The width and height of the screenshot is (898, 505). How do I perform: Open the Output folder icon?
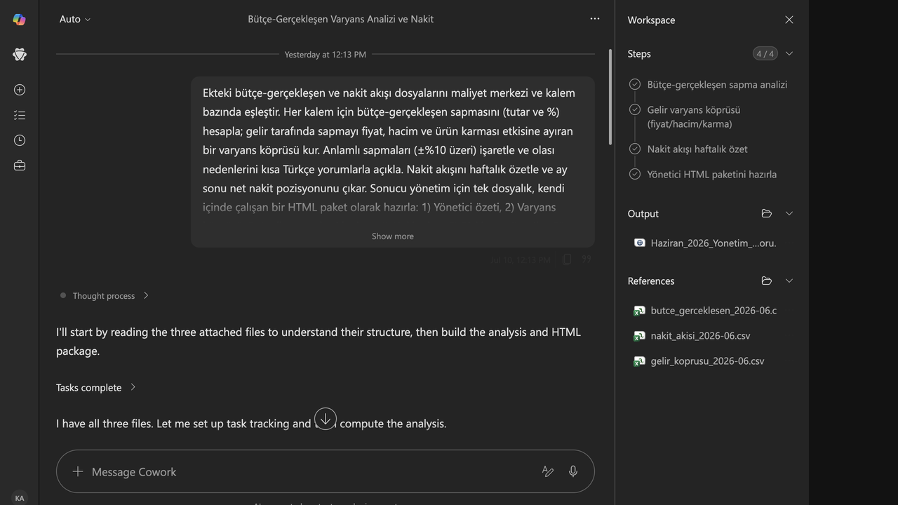[x=767, y=213]
